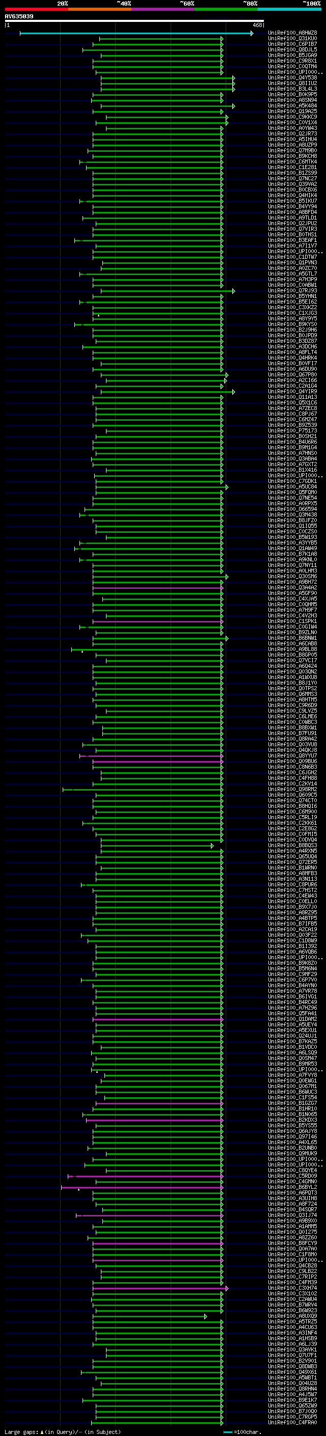The height and width of the screenshot is (1436, 326).
Task: Pick the UniRef100_A6Q424 hit name
Action: click(292, 666)
